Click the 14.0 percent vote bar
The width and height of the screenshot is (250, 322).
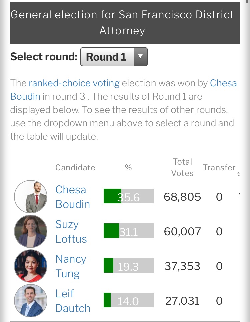[128, 300]
